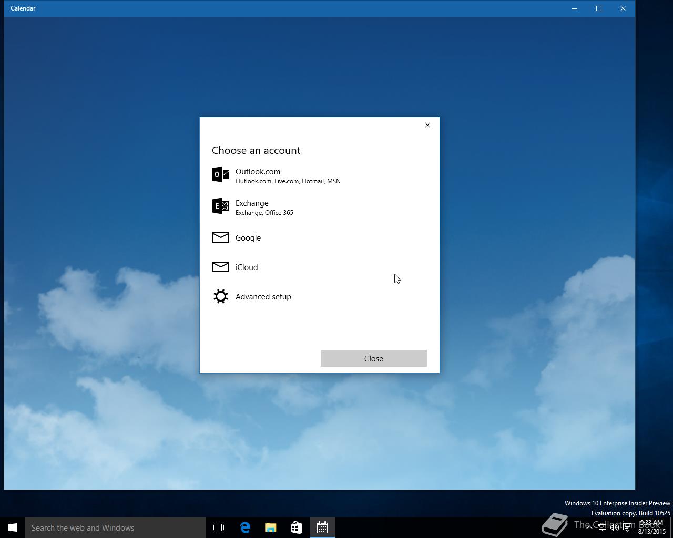Dismiss dialog using the X icon

tap(427, 125)
